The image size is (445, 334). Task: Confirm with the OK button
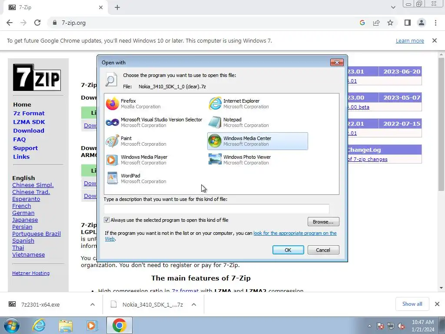[288, 250]
